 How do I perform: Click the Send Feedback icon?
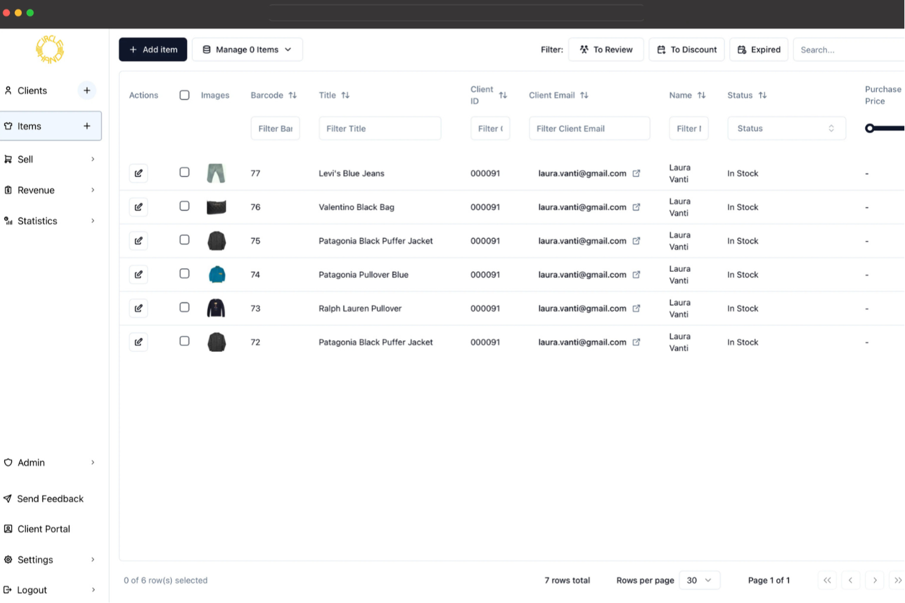7,499
